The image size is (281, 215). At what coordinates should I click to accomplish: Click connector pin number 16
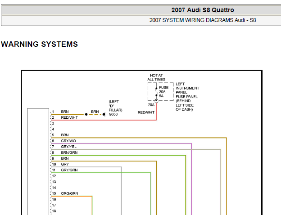54,199
